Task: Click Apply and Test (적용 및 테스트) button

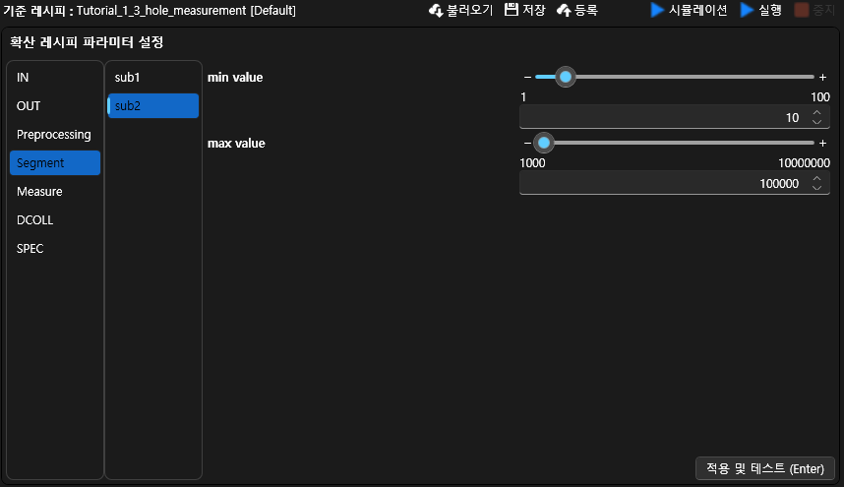Action: pyautogui.click(x=765, y=469)
